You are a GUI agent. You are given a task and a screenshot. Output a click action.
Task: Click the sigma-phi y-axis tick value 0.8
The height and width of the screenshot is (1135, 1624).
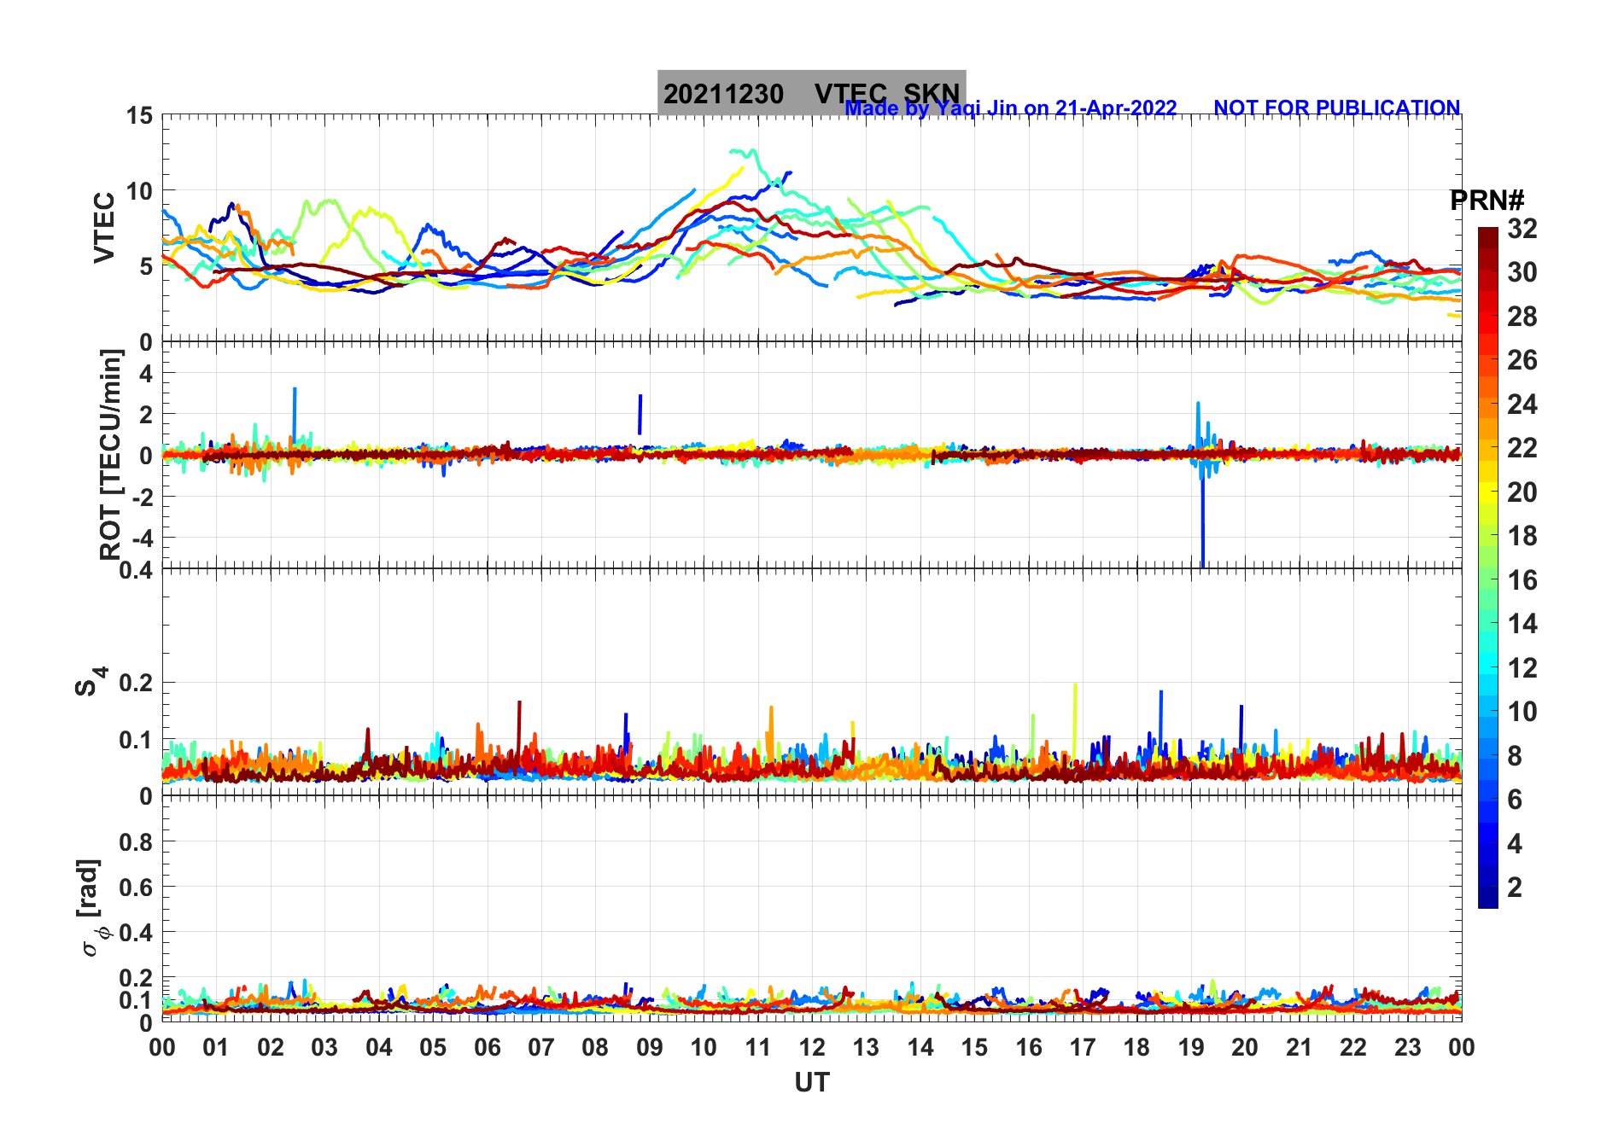coord(137,842)
